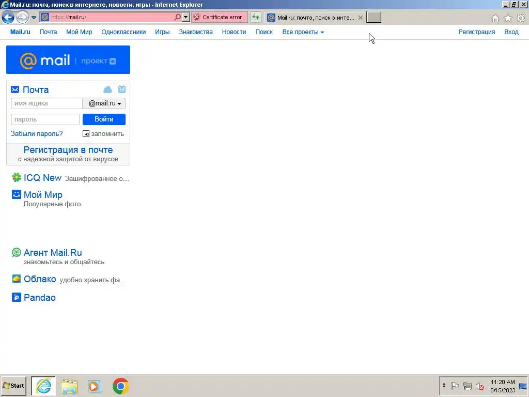Click the blue mail logo banner
529x397 pixels.
68,60
